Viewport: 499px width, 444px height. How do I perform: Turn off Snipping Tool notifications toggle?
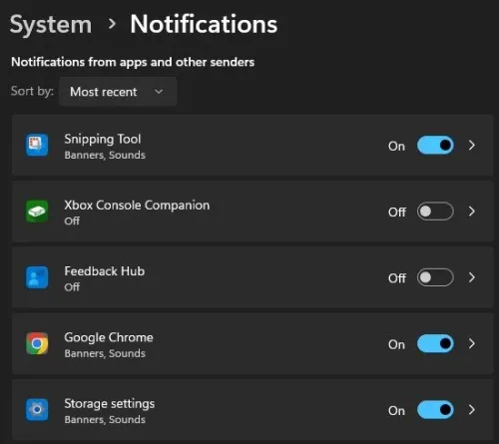tap(435, 145)
